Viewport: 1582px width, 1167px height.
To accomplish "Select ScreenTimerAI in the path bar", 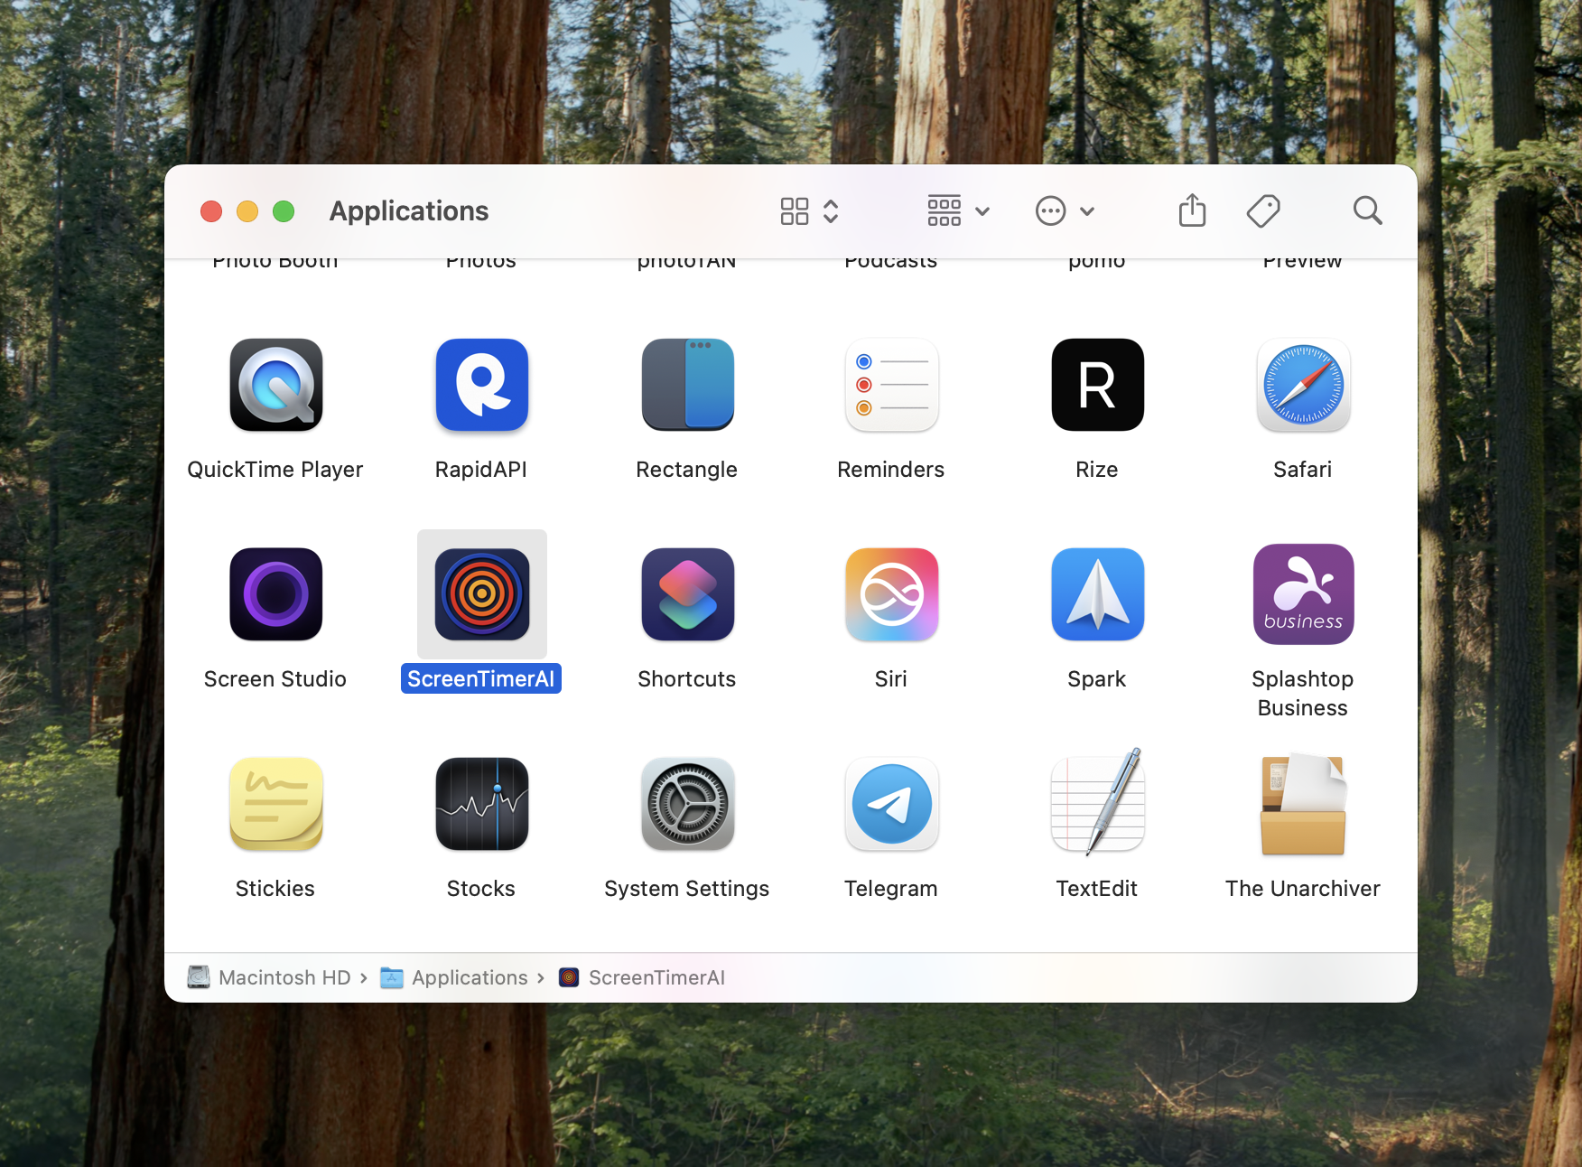I will point(656,977).
